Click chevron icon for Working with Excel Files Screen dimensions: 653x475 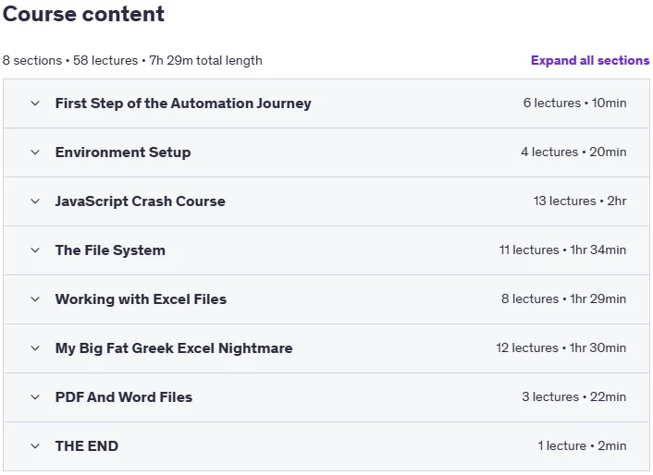click(35, 299)
